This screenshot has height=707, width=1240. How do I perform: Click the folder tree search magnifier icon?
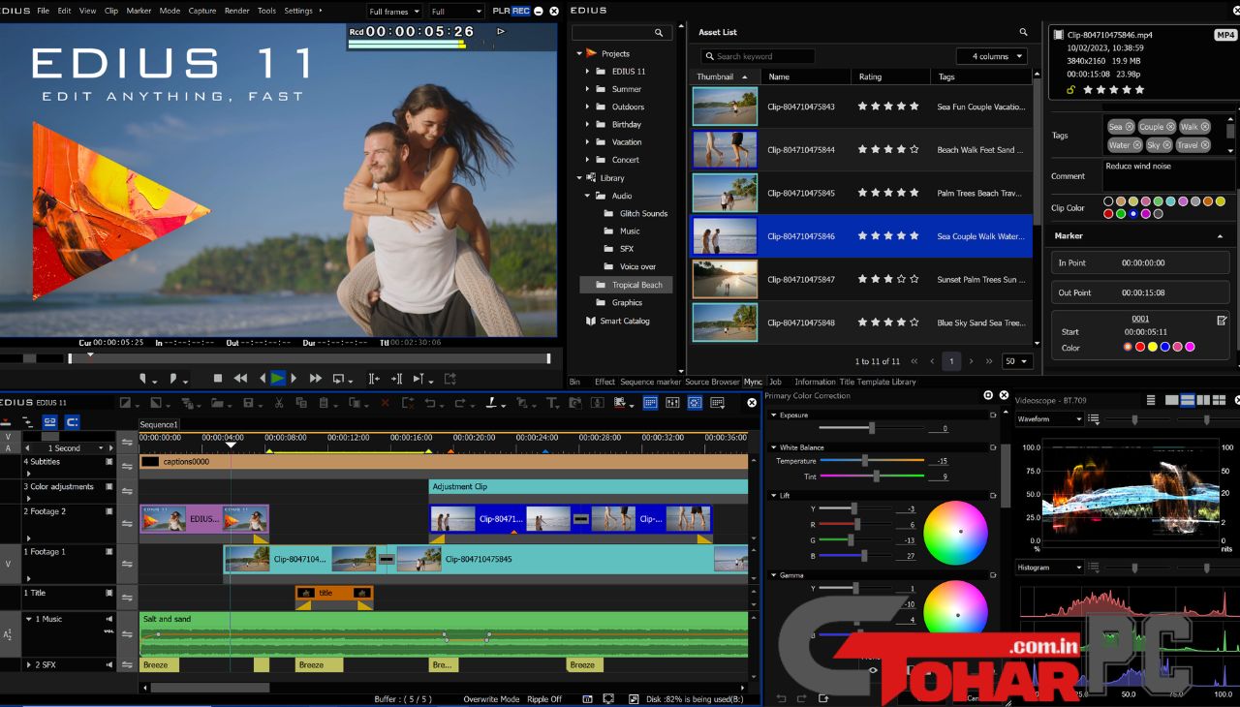[659, 32]
